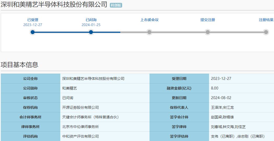Select the 上市委会议 stage label
Image resolution: width=274 pixels, height=141 pixels.
click(x=149, y=20)
